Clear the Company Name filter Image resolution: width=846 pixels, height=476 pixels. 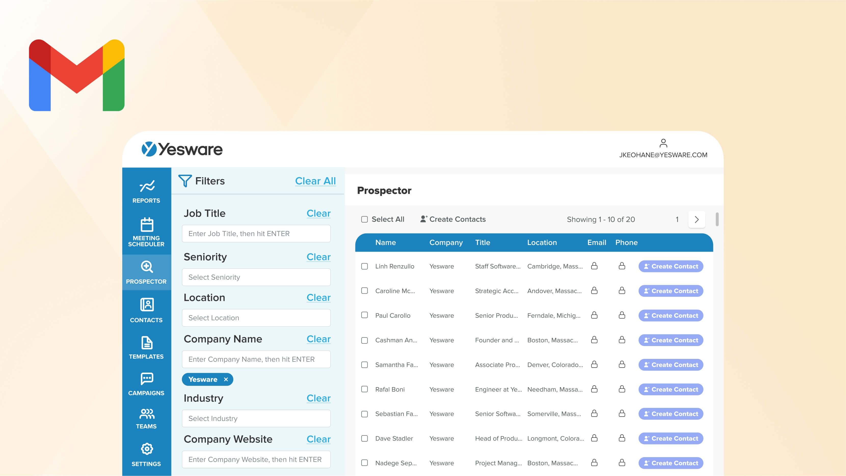[x=319, y=339]
